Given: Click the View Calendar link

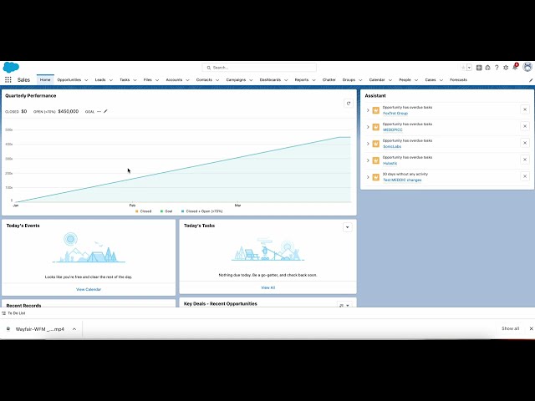Looking at the screenshot, I should click(x=89, y=289).
